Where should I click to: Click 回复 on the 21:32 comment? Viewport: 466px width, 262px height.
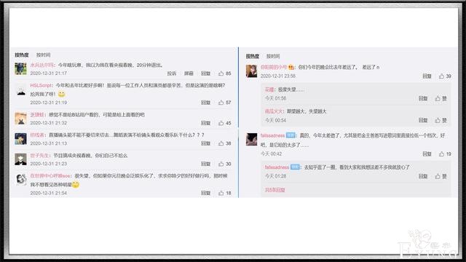point(205,123)
